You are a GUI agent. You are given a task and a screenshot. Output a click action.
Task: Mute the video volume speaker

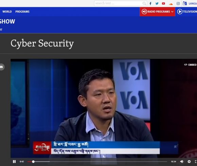pyautogui.click(x=182, y=162)
